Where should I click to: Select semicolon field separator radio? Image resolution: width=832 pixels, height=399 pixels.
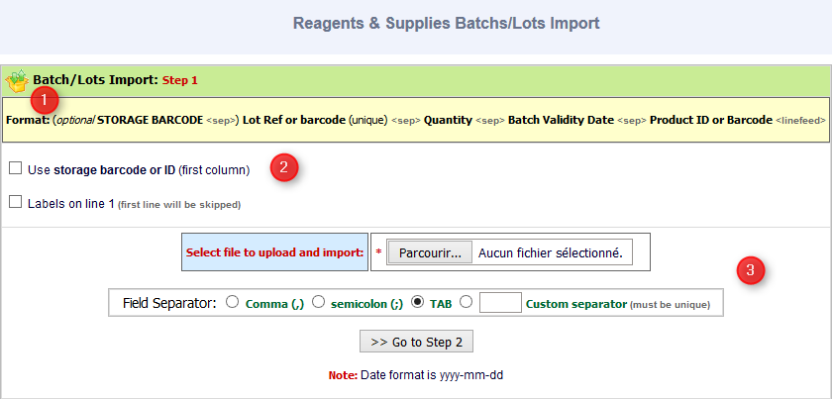(x=317, y=302)
